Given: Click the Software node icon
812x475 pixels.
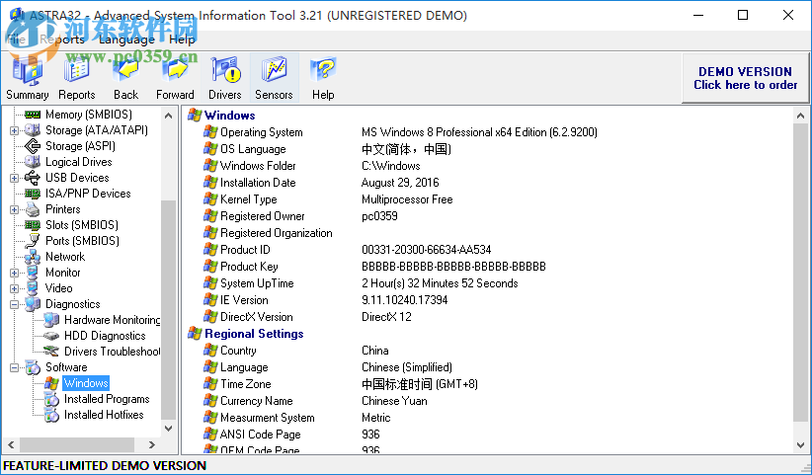Looking at the screenshot, I should (33, 367).
